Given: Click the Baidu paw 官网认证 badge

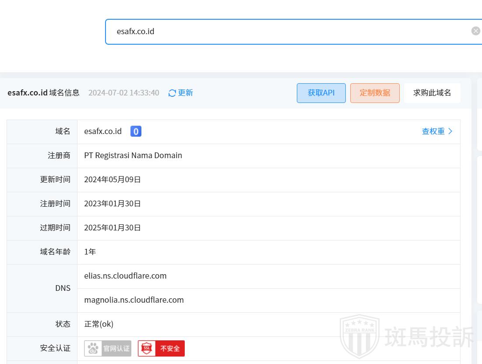Looking at the screenshot, I should pyautogui.click(x=108, y=349).
